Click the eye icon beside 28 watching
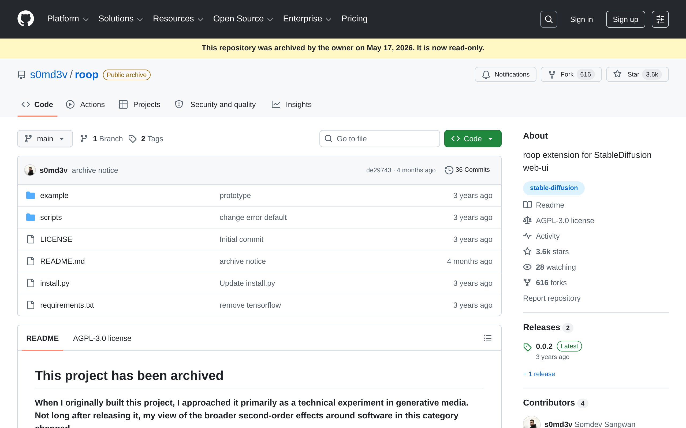This screenshot has width=686, height=428. [527, 267]
